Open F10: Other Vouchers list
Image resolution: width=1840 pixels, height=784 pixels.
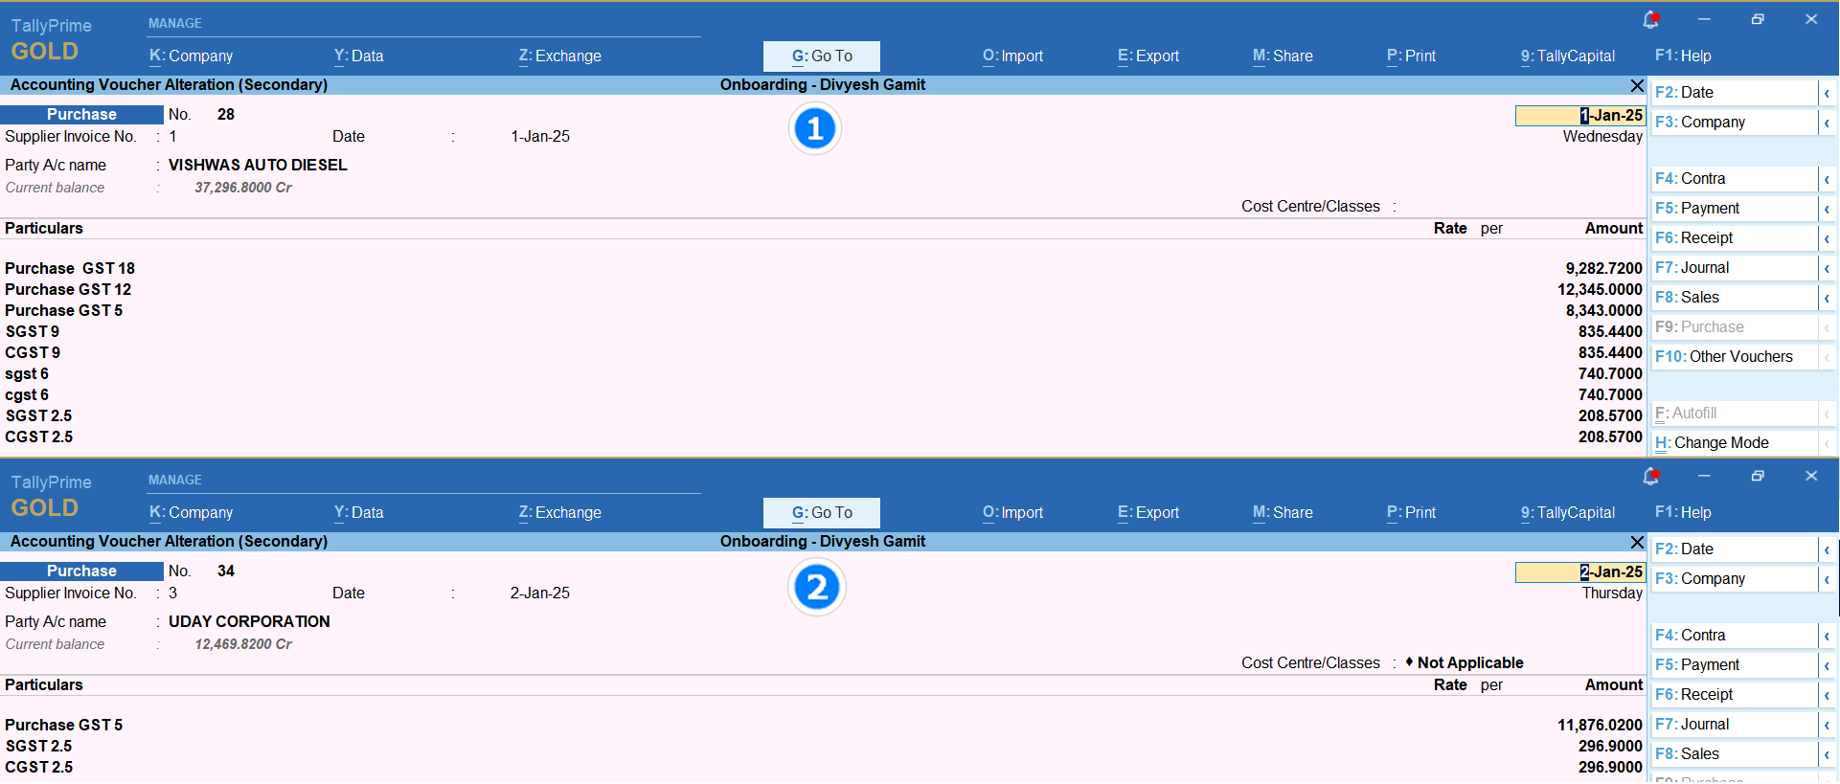tap(1735, 357)
